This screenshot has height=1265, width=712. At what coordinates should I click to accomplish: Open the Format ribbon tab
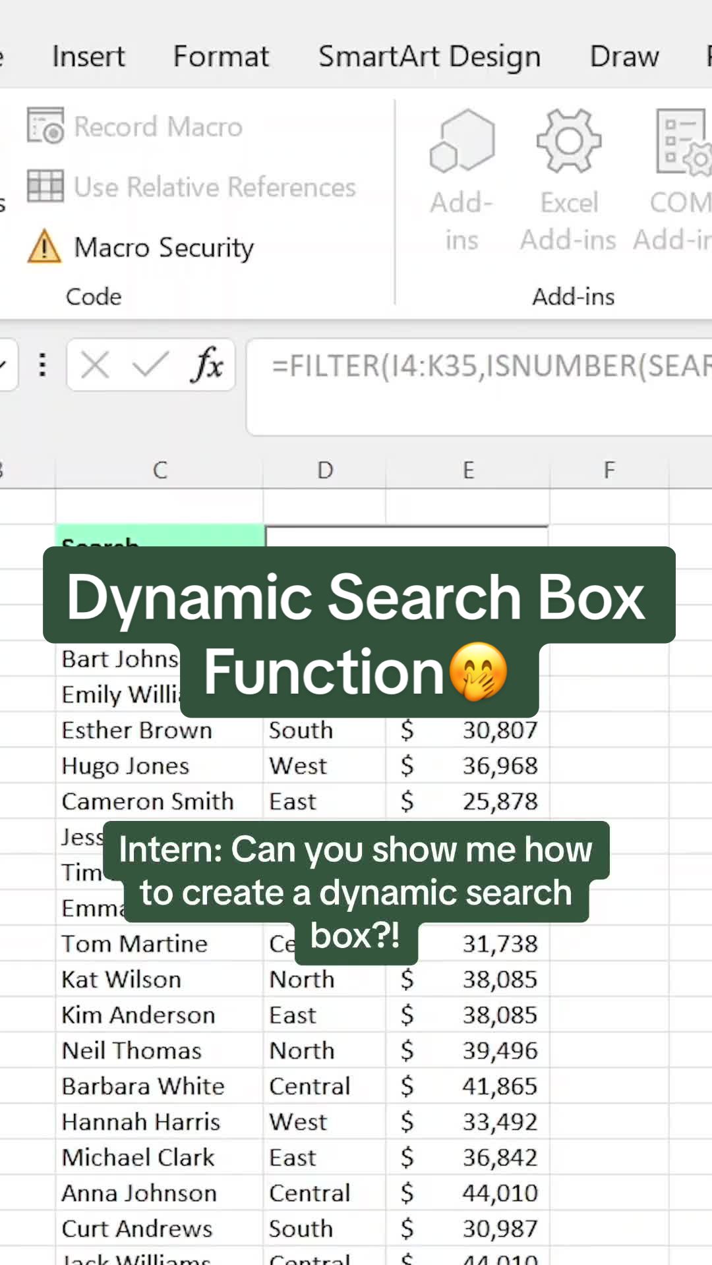221,57
